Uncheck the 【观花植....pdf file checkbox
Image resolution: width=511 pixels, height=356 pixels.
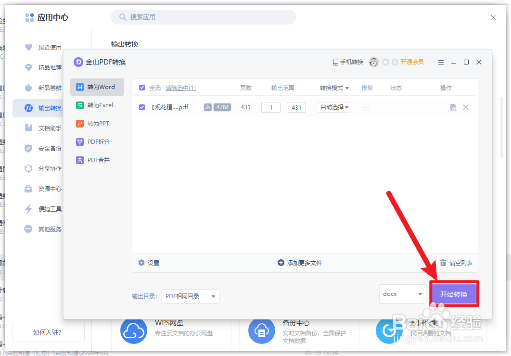coord(141,107)
